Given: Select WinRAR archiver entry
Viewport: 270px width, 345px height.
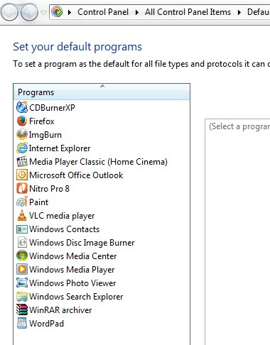Looking at the screenshot, I should [x=60, y=310].
